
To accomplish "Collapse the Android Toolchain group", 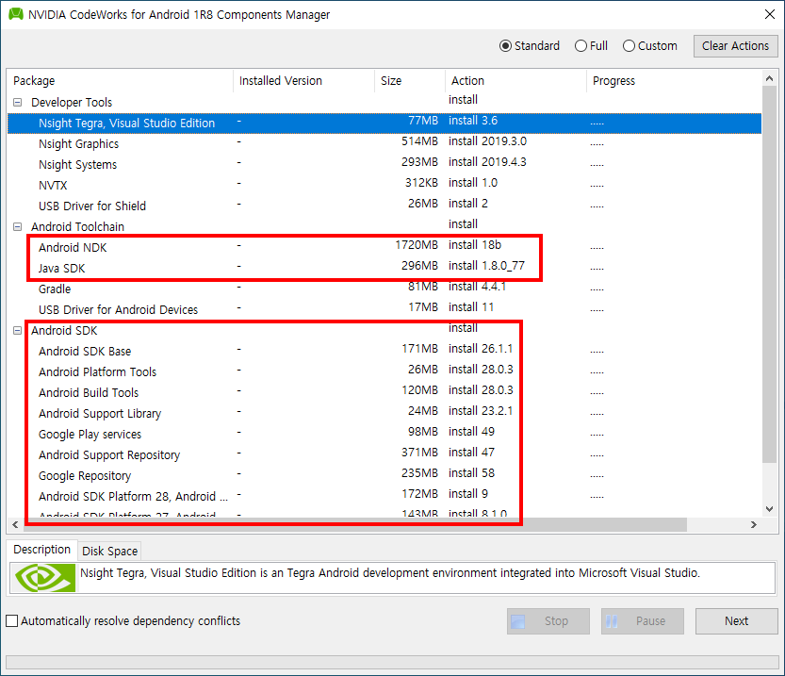I will click(18, 227).
